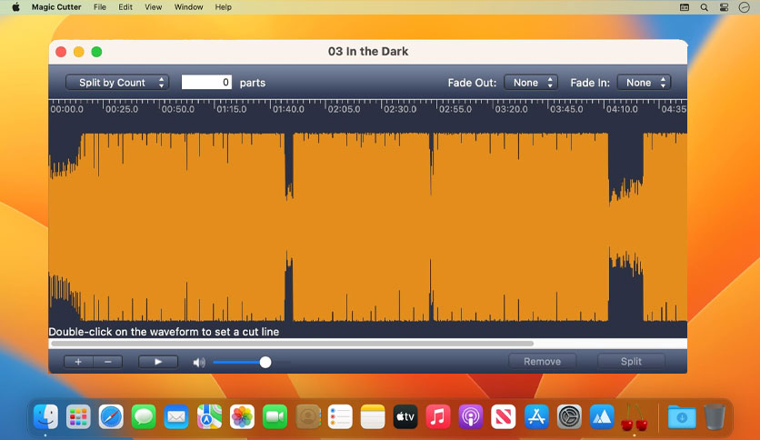This screenshot has width=760, height=440.
Task: Play the audio track
Action: pos(158,362)
